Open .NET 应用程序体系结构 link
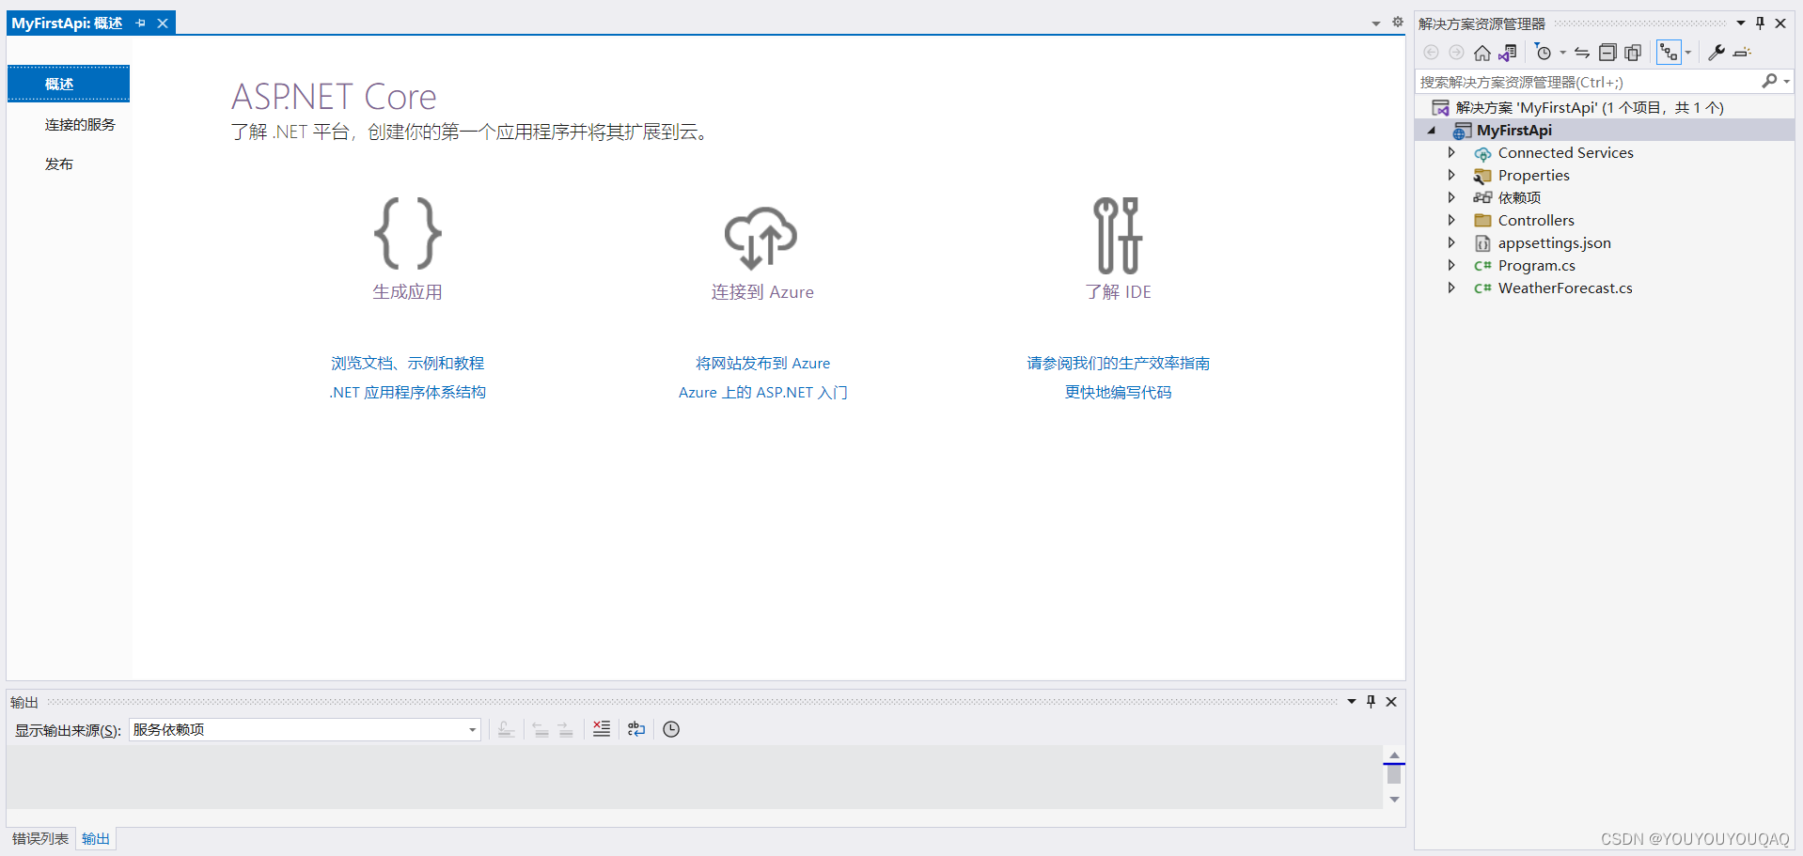 407,392
